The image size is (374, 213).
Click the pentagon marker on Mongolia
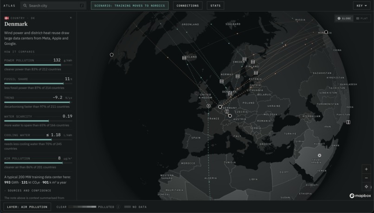click(x=326, y=32)
